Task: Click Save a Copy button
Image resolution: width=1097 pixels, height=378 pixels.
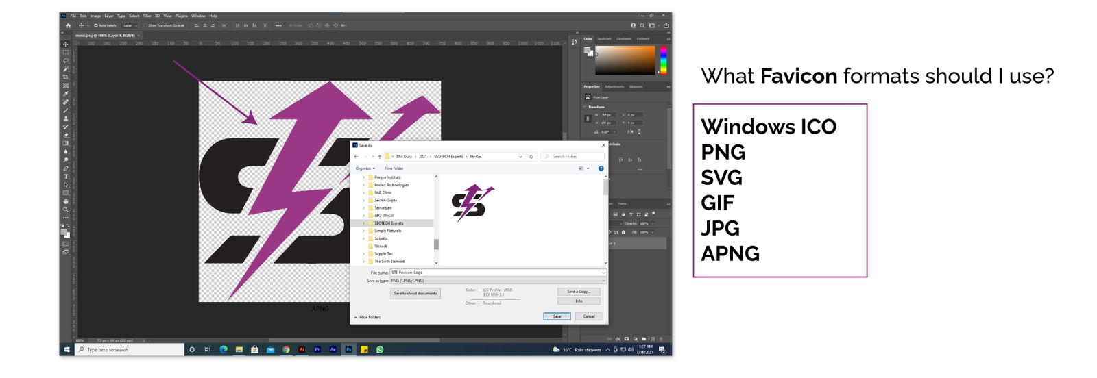Action: click(x=579, y=292)
